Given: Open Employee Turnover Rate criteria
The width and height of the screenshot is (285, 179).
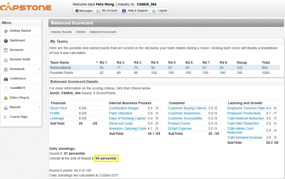Looking at the screenshot, I should click(x=246, y=108).
